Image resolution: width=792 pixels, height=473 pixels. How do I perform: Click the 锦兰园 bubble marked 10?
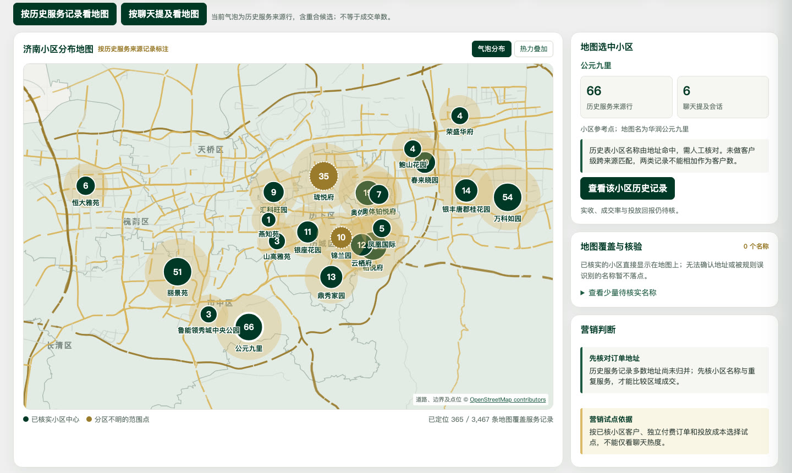coord(341,238)
